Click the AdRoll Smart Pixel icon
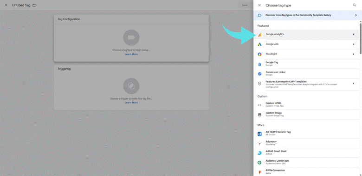This screenshot has height=176, width=362. tap(259, 153)
